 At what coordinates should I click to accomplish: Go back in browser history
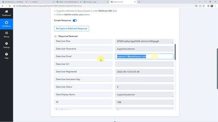2,6
